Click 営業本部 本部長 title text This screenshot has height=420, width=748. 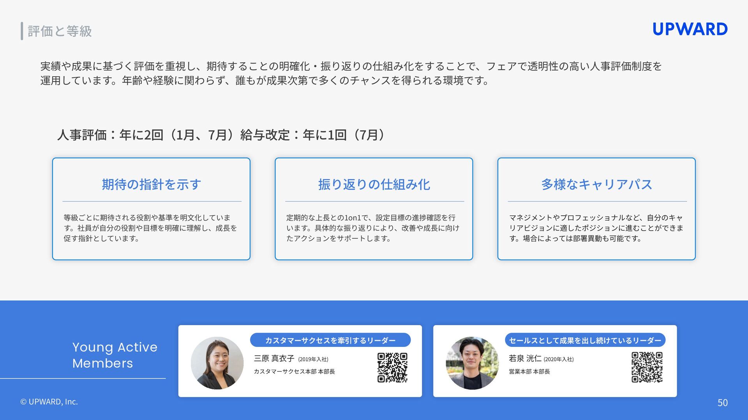tap(529, 371)
